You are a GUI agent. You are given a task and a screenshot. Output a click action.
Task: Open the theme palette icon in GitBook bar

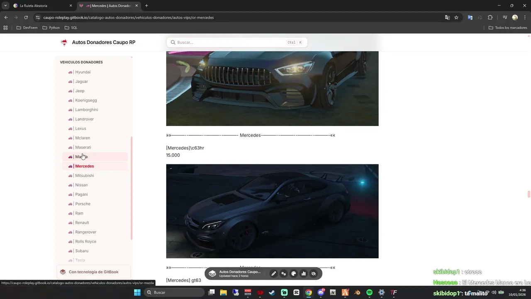294,274
